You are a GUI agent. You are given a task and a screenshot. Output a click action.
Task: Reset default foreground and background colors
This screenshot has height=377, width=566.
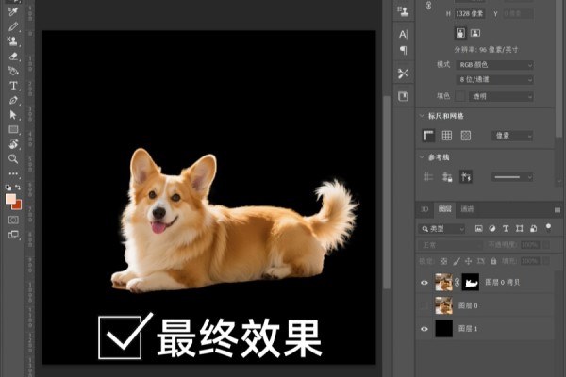(x=8, y=188)
